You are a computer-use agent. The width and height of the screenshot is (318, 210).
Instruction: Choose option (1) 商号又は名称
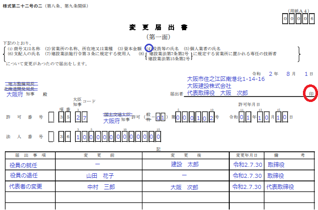[24, 49]
